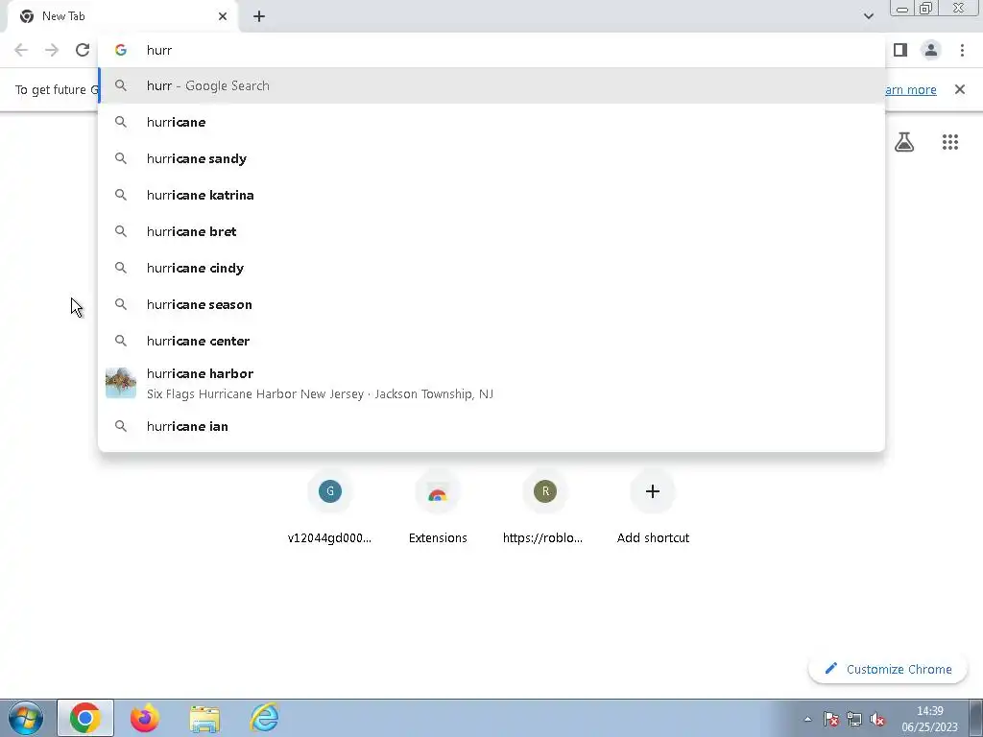Click the Google G icon in omnibox
This screenshot has height=737, width=983.
tap(120, 50)
